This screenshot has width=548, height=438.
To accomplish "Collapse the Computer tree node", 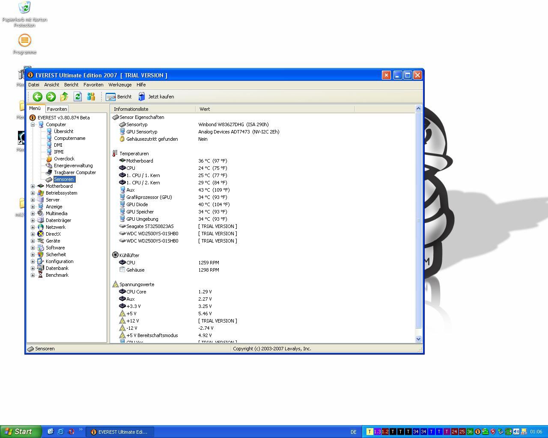I will 33,124.
